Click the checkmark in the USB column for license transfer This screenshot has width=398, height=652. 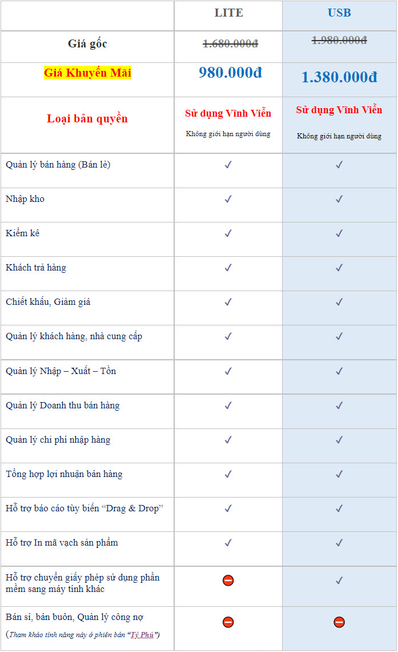(x=339, y=580)
